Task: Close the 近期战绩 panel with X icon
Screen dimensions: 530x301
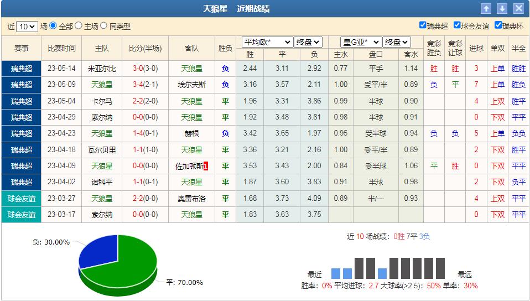Action: point(518,8)
